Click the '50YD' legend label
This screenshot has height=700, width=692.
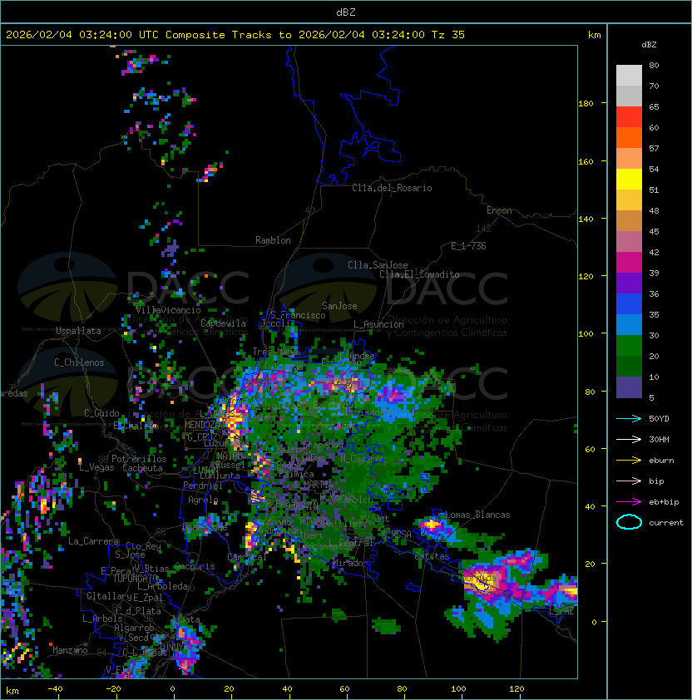[x=659, y=419]
